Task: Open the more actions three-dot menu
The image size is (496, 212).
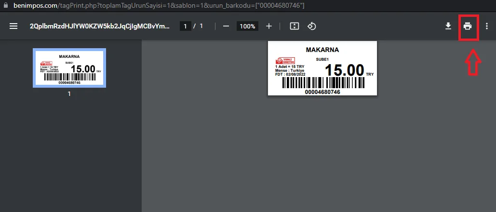Action: point(487,26)
